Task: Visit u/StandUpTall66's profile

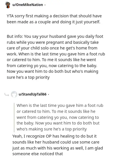Action: click(x=32, y=94)
